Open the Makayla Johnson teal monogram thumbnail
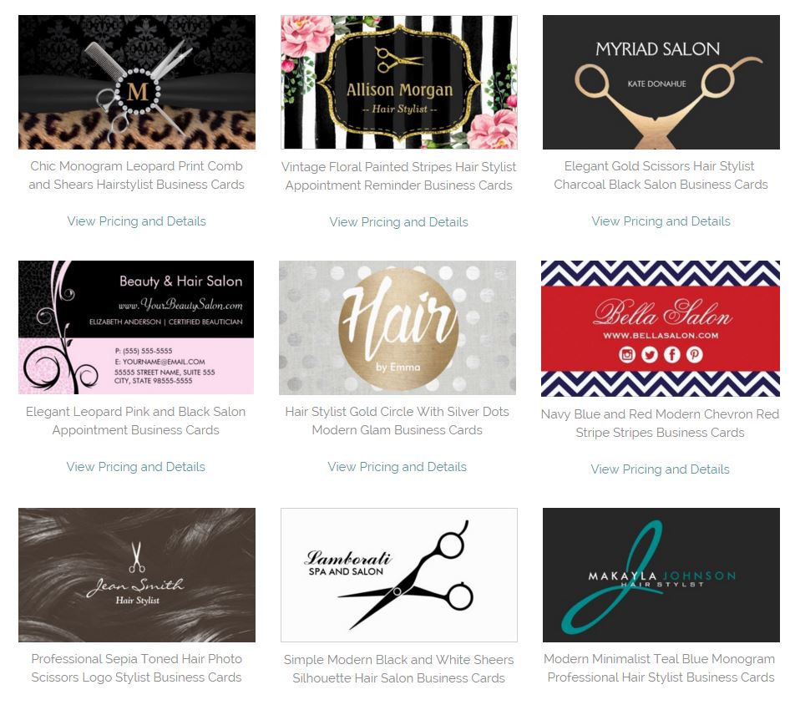This screenshot has height=705, width=795. click(661, 575)
